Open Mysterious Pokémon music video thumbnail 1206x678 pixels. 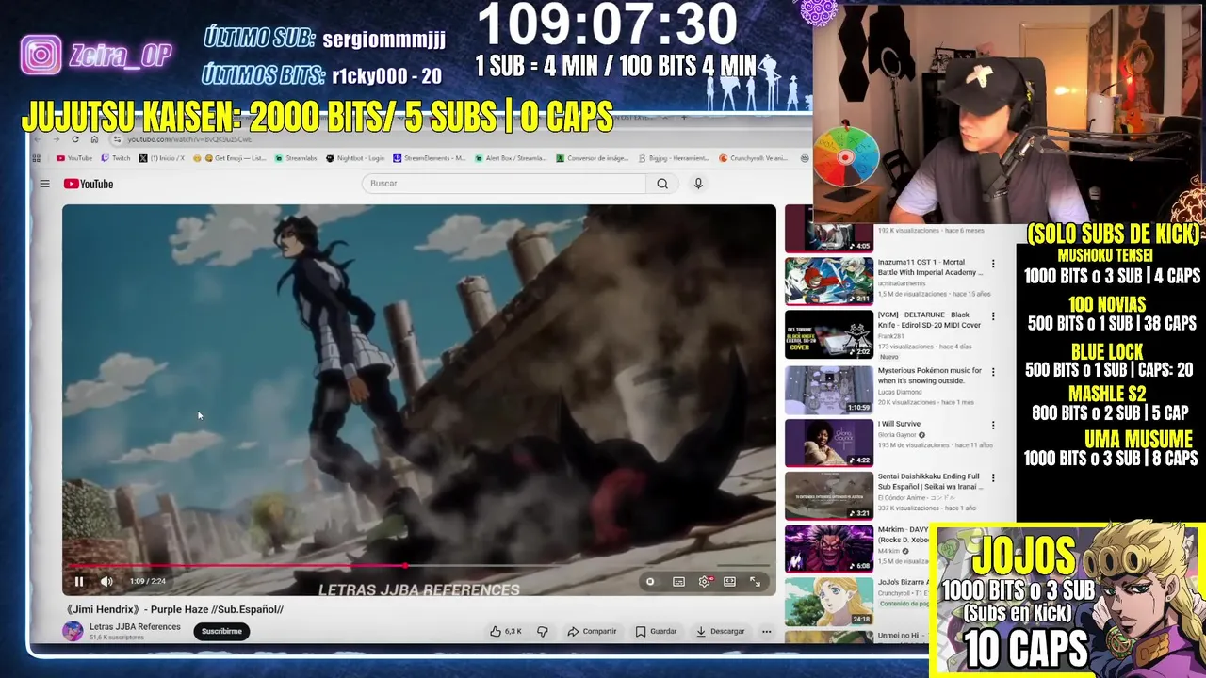(829, 389)
